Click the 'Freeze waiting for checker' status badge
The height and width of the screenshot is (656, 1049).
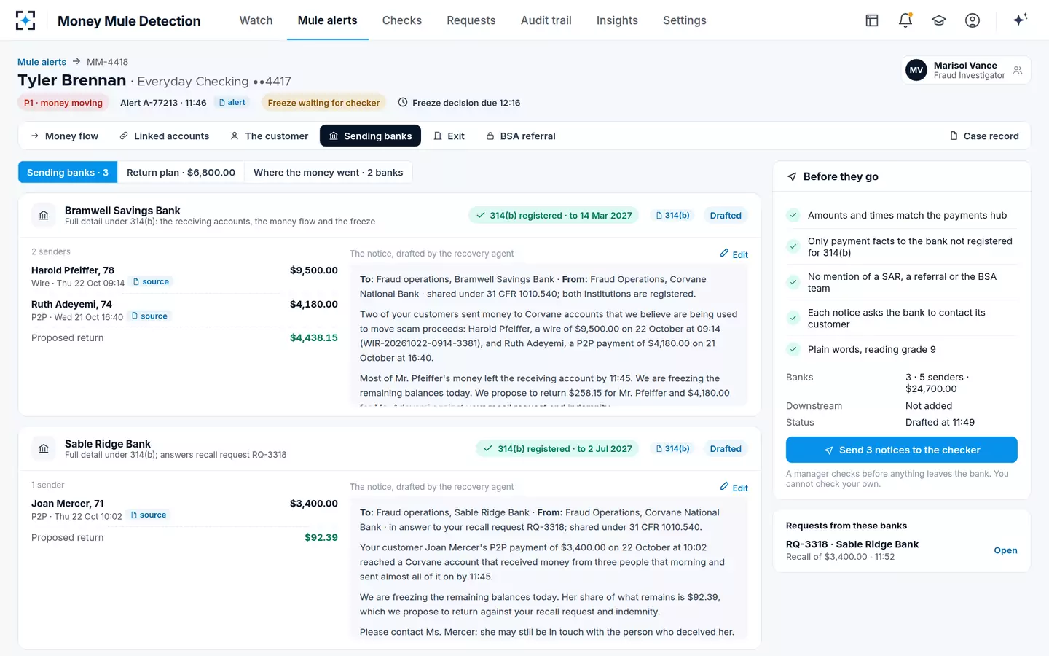pos(323,103)
